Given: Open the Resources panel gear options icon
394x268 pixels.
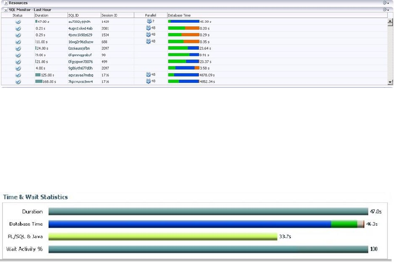Looking at the screenshot, I should coord(386,3).
